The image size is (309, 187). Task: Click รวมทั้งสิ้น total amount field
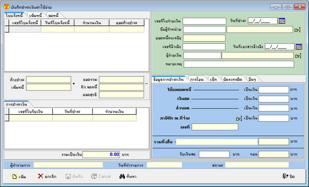pyautogui.click(x=274, y=142)
